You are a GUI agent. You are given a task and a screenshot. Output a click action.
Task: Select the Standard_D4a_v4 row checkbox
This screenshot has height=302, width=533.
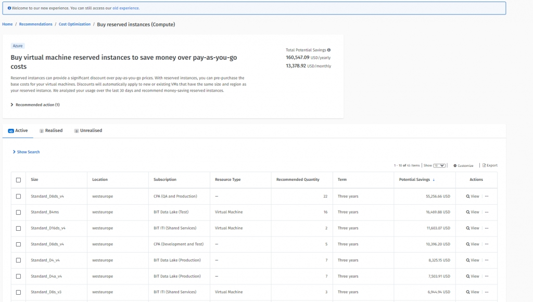pyautogui.click(x=19, y=277)
